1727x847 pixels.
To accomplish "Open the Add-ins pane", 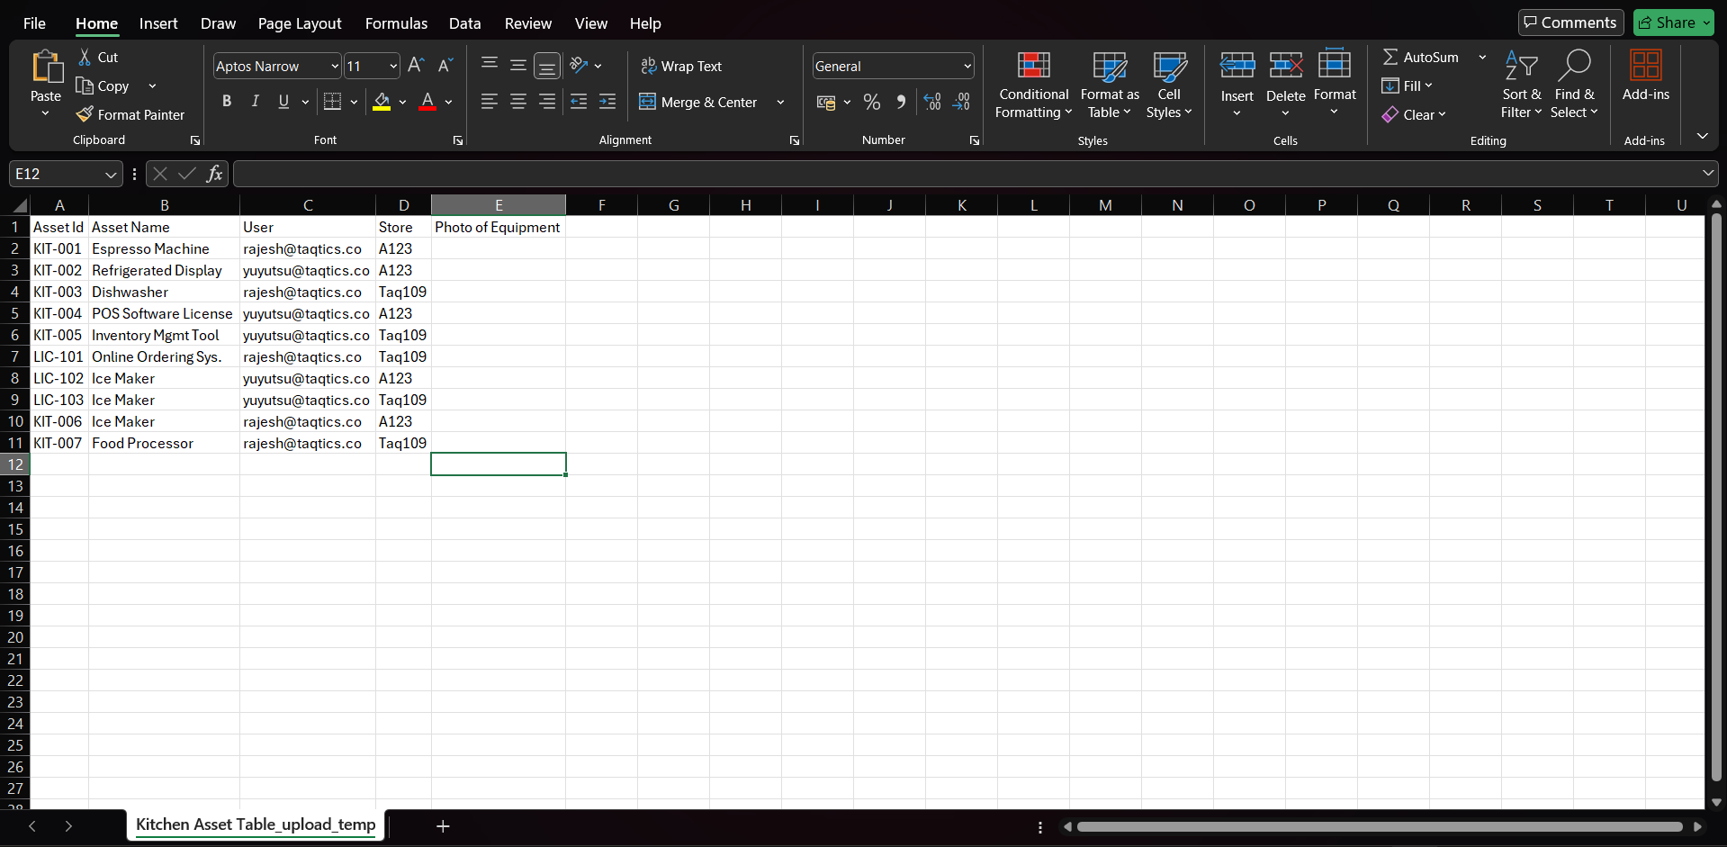I will click(x=1645, y=77).
